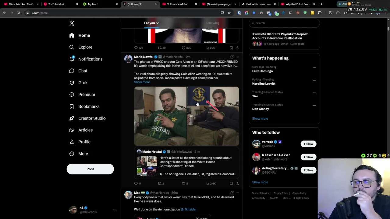View analytics showing 2.6K views

[211, 184]
